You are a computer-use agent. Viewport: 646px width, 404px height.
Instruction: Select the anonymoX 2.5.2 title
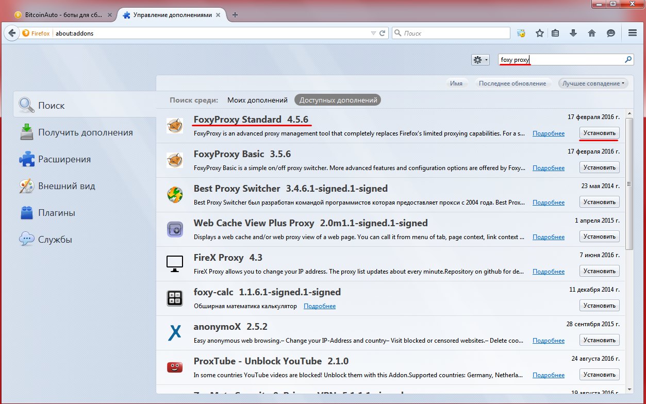230,327
